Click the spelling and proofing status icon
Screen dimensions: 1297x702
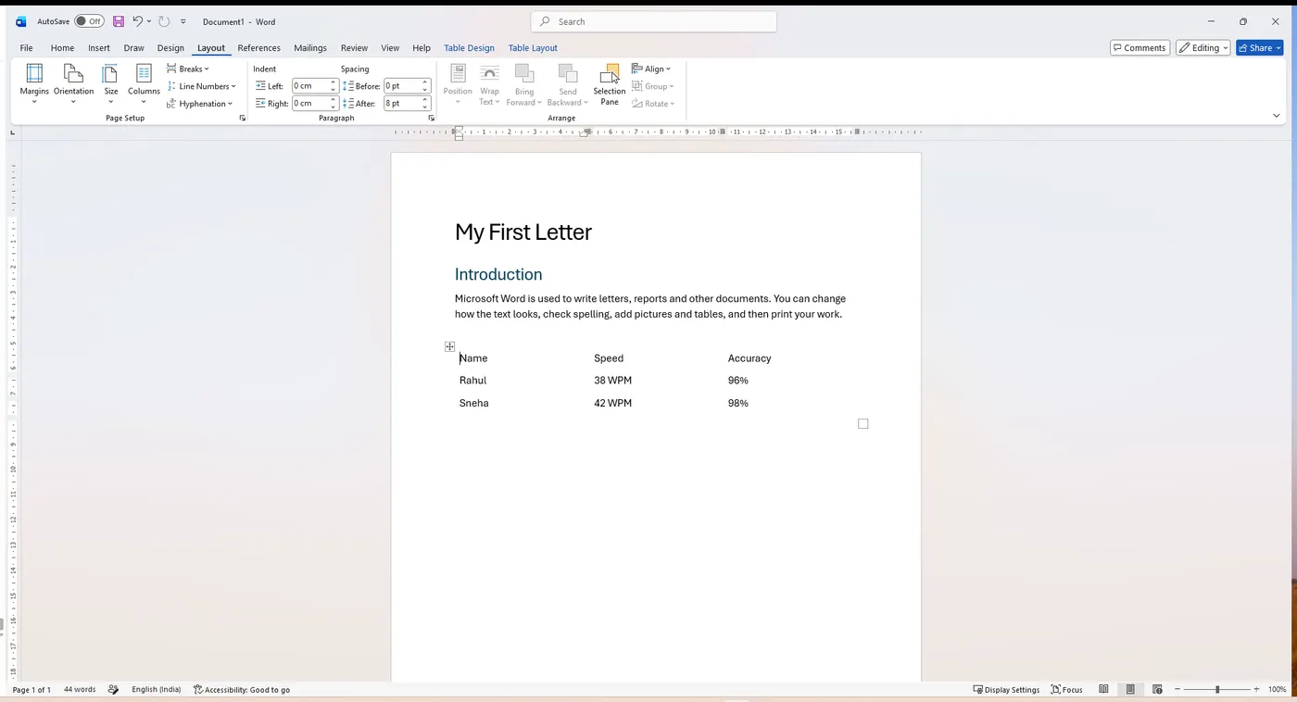coord(113,689)
